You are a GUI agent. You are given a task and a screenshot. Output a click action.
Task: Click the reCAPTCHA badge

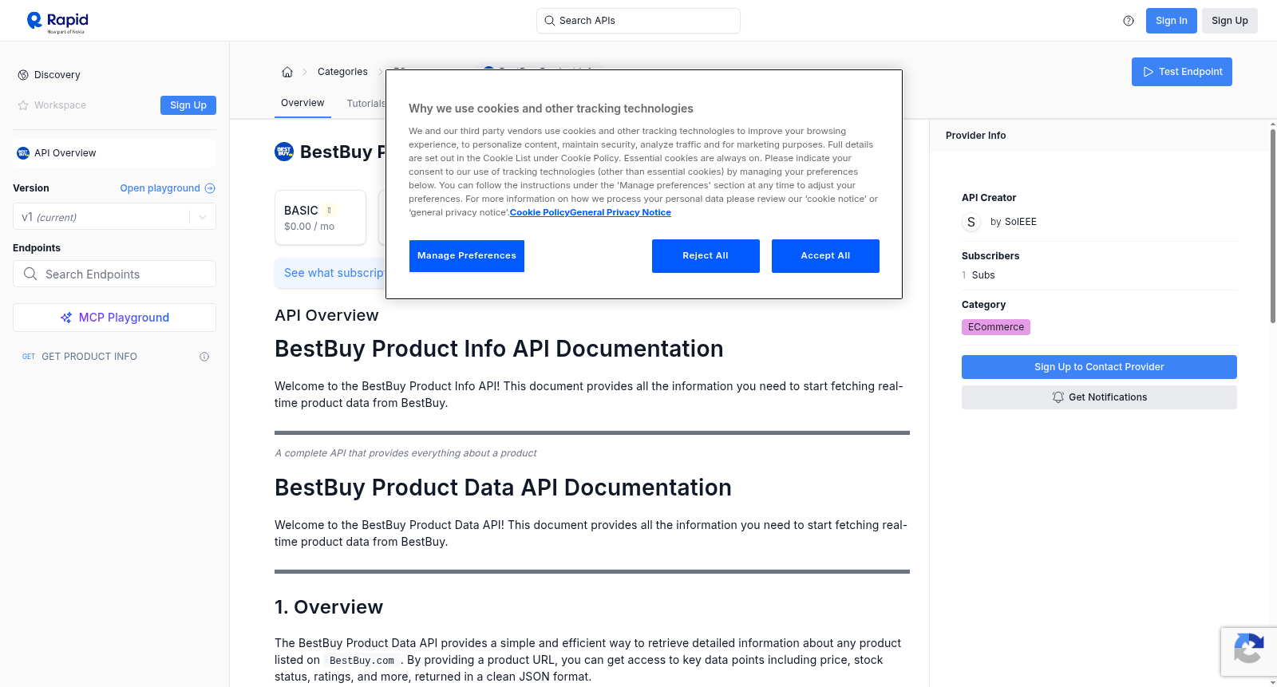pyautogui.click(x=1248, y=652)
